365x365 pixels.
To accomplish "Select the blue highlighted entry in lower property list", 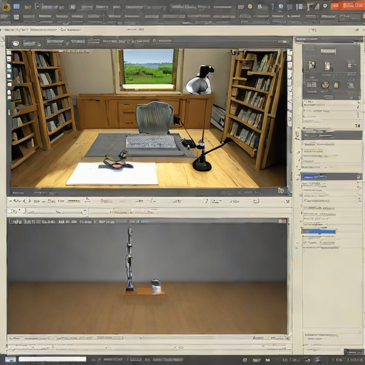I will click(x=319, y=231).
